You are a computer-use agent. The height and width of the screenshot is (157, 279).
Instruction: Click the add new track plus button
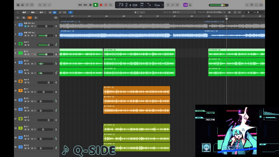pyautogui.click(x=17, y=18)
